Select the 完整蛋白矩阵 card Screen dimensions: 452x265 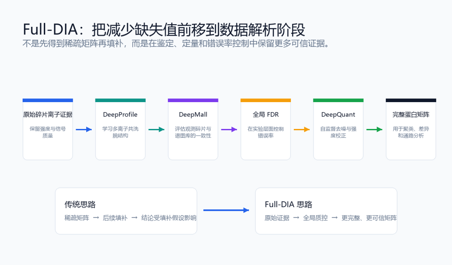(411, 129)
